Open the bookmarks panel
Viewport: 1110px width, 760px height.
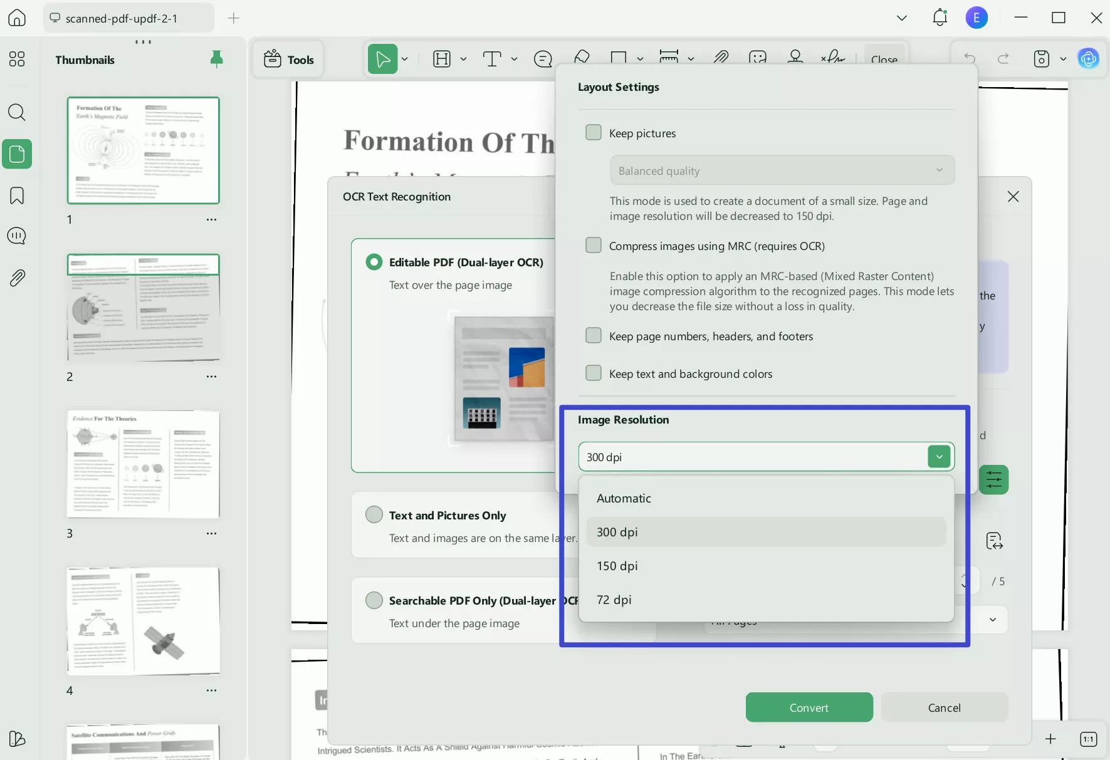pyautogui.click(x=17, y=195)
